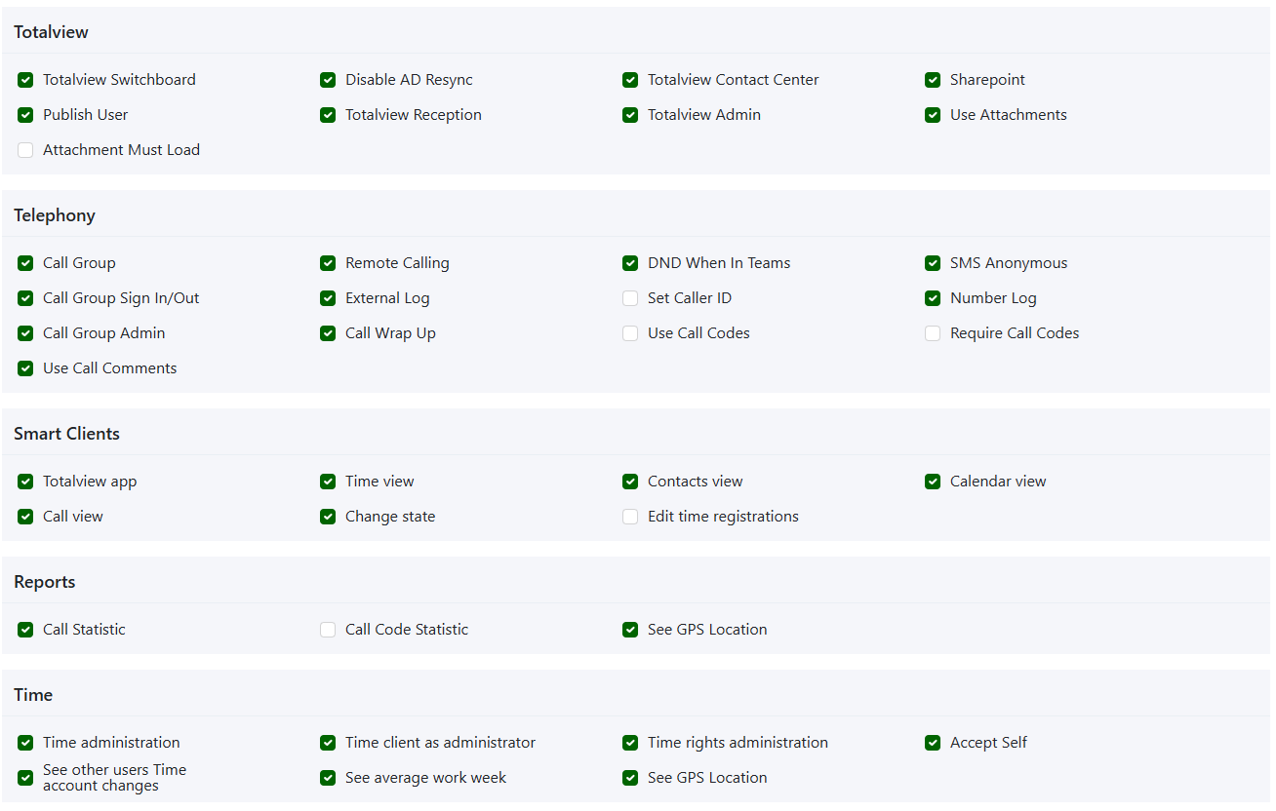Screen dimensions: 1276x811
Task: Disable DND When In Teams
Action: [x=630, y=263]
